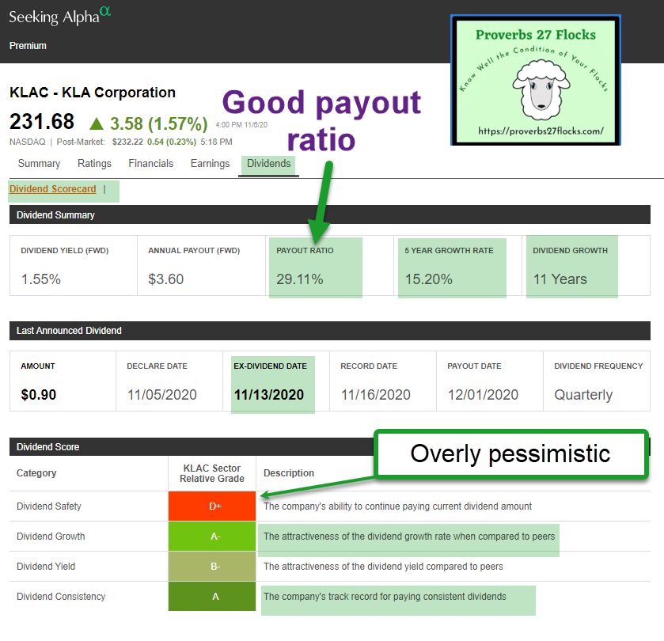Select the Dividends tab
This screenshot has height=641, width=664.
(269, 164)
